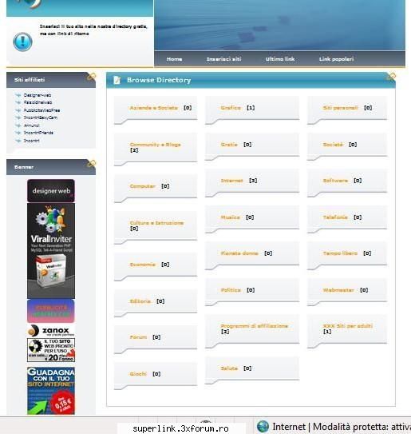Click the 'Modalità protetta' status bar text

[362, 427]
